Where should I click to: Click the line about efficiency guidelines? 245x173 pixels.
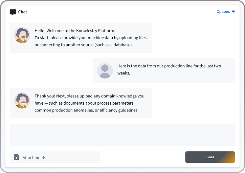(86, 110)
